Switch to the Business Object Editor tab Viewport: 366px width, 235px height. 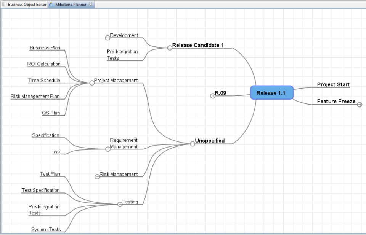(24, 5)
